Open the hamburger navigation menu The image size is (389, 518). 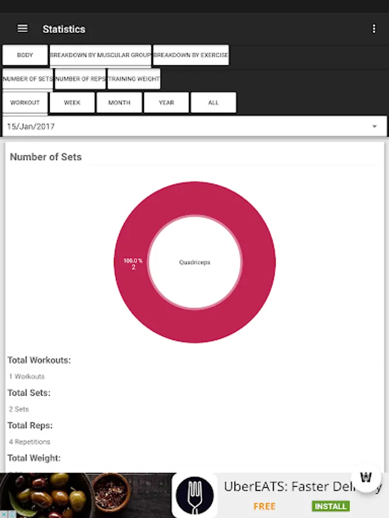[x=22, y=29]
